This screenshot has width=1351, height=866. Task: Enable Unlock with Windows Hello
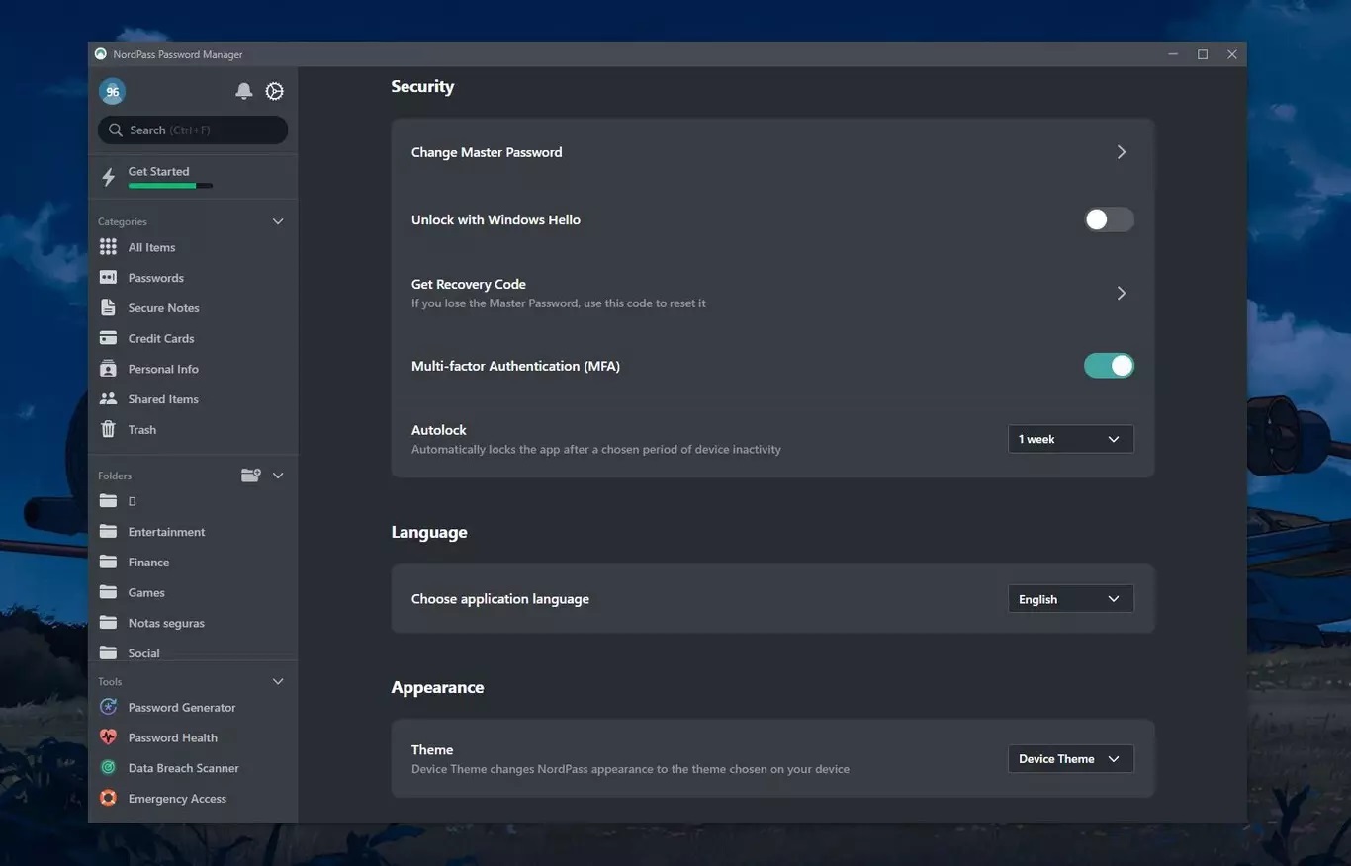click(x=1109, y=219)
